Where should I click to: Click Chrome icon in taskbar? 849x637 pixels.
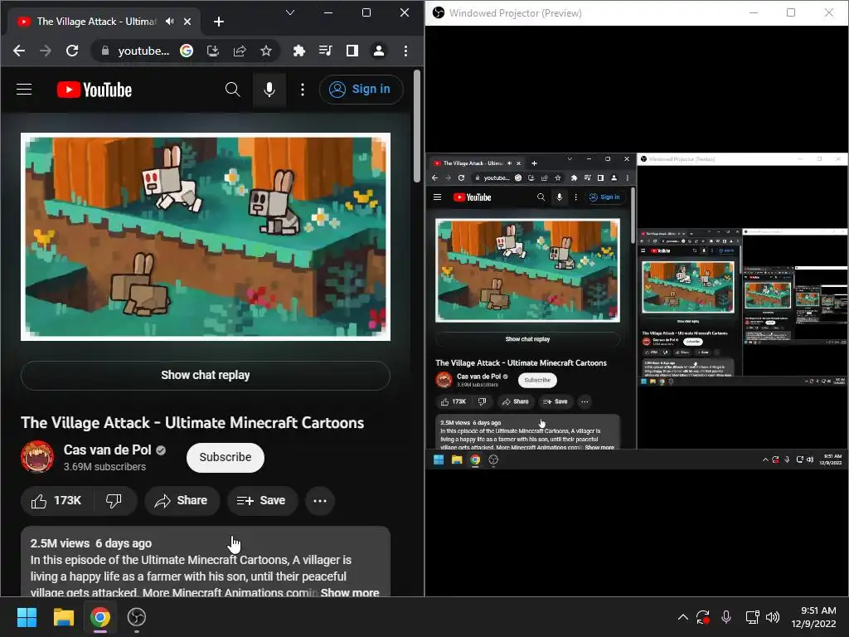(x=100, y=617)
